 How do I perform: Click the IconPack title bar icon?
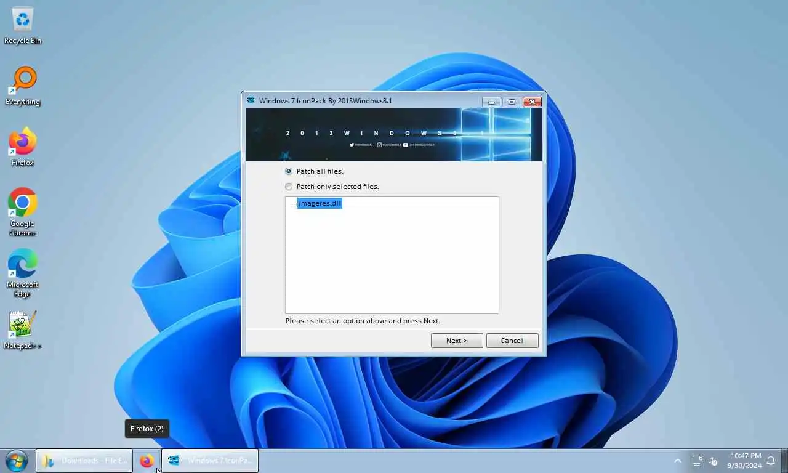[251, 100]
